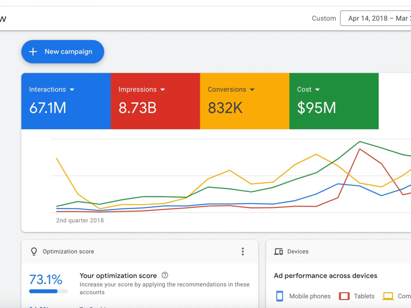Screen dimensions: 411x308
Task: Expand the Cost metric dropdown arrow
Action: [x=317, y=90]
